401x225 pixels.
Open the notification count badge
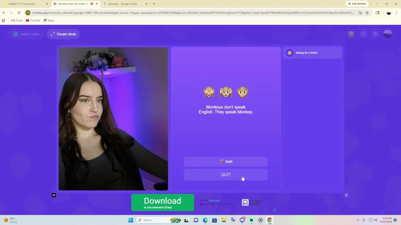click(395, 220)
